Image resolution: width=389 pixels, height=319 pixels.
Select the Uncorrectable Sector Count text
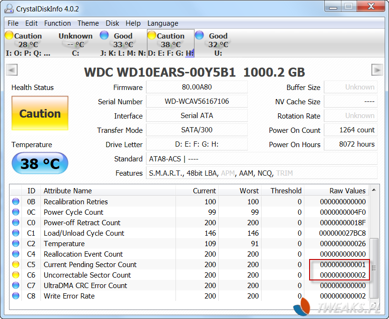pos(87,275)
